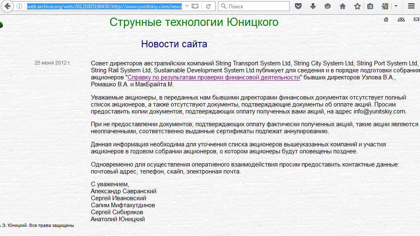Open the Firefox hamburger menu
This screenshot has width=420, height=236.
pos(411,7)
